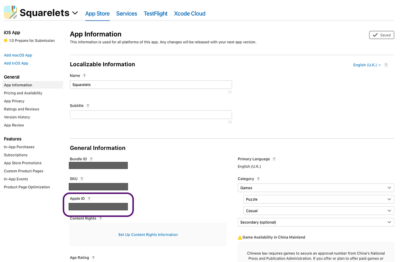Open App Store Promotions

tap(23, 163)
